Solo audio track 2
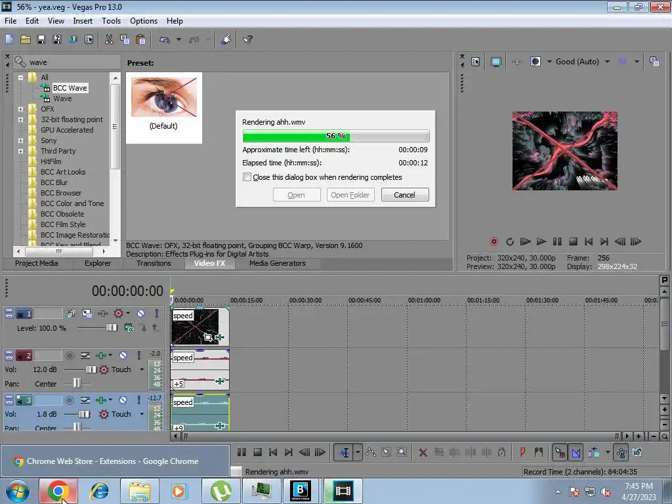This screenshot has width=672, height=504. click(x=139, y=355)
